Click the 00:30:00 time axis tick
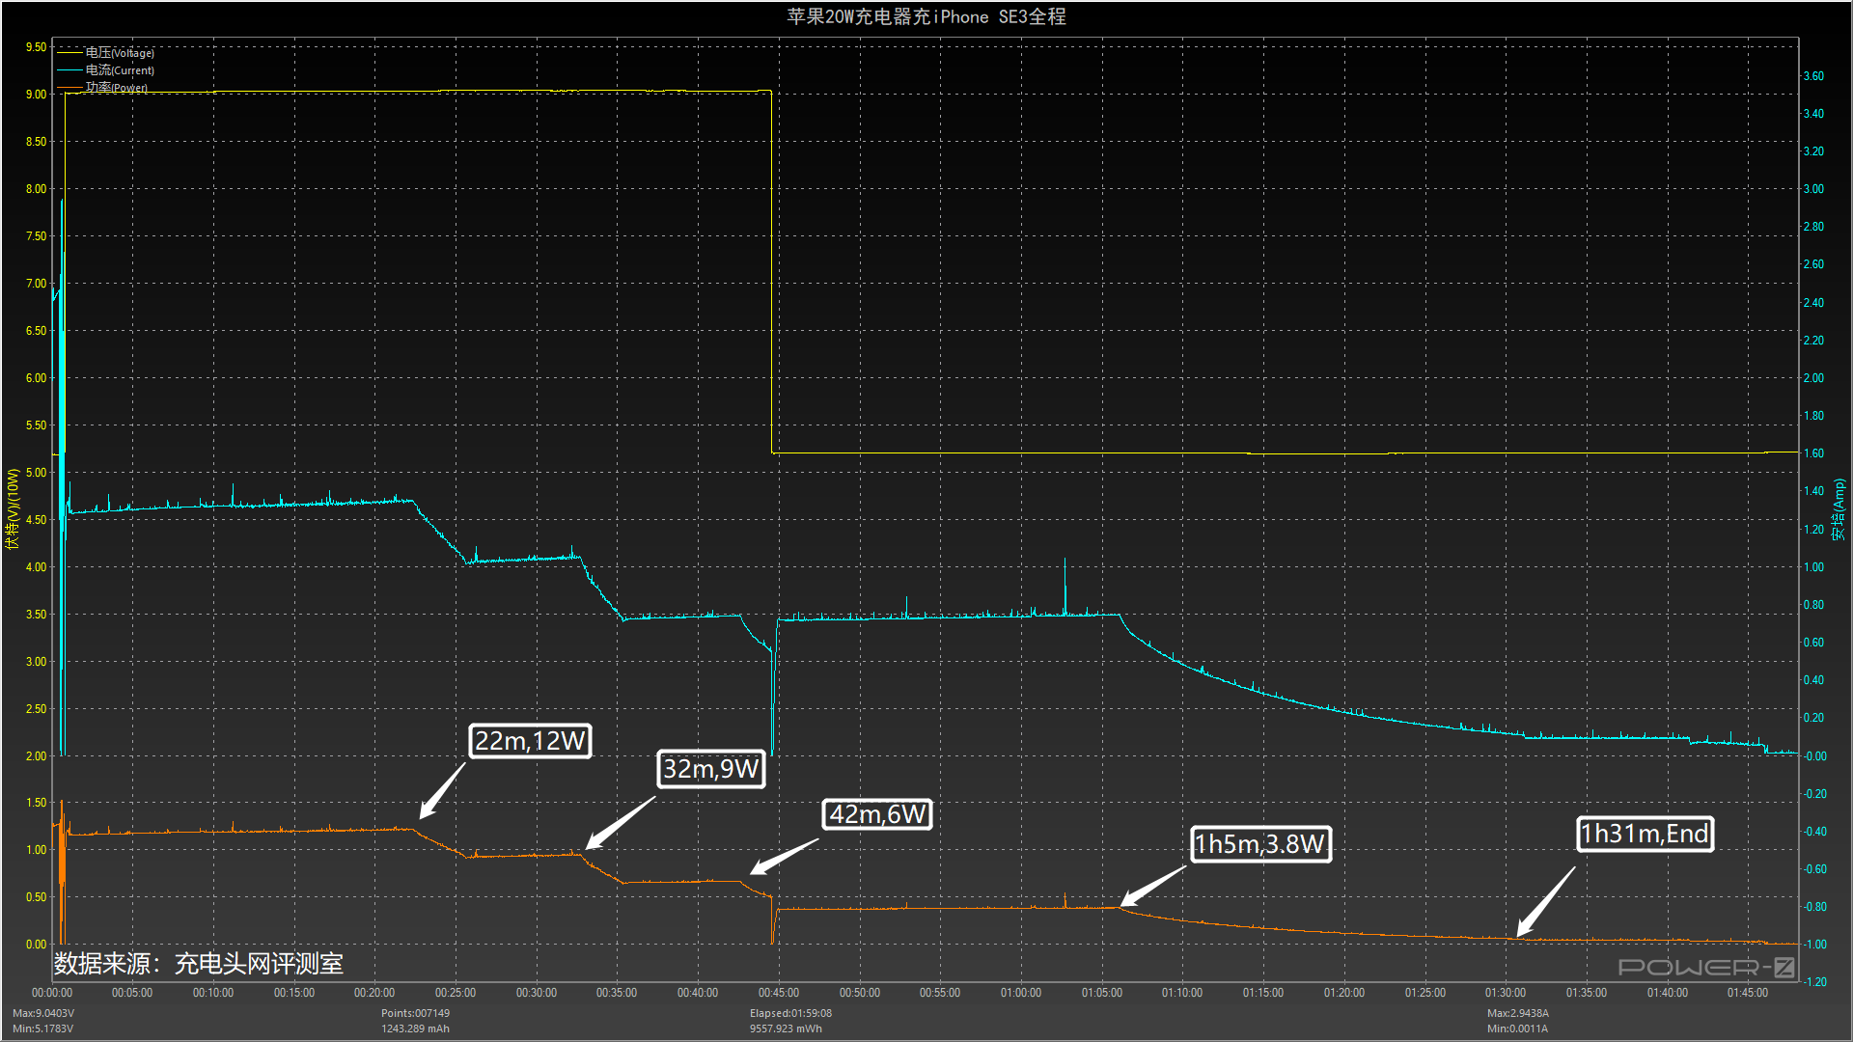The width and height of the screenshot is (1853, 1042). [x=537, y=993]
